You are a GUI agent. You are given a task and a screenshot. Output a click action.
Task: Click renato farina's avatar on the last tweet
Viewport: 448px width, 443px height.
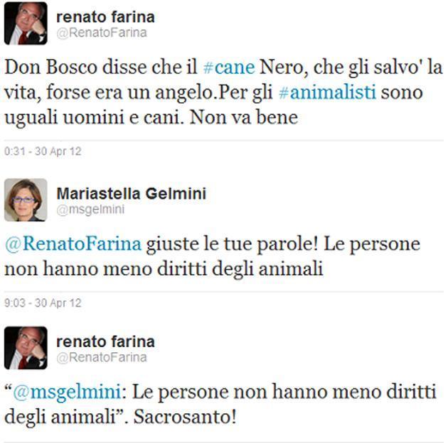(x=26, y=348)
